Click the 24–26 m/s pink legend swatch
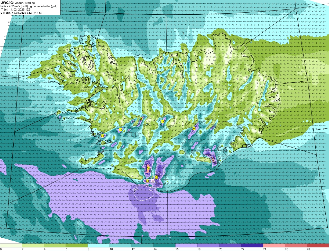This screenshot has width=329, height=251. tap(274, 245)
